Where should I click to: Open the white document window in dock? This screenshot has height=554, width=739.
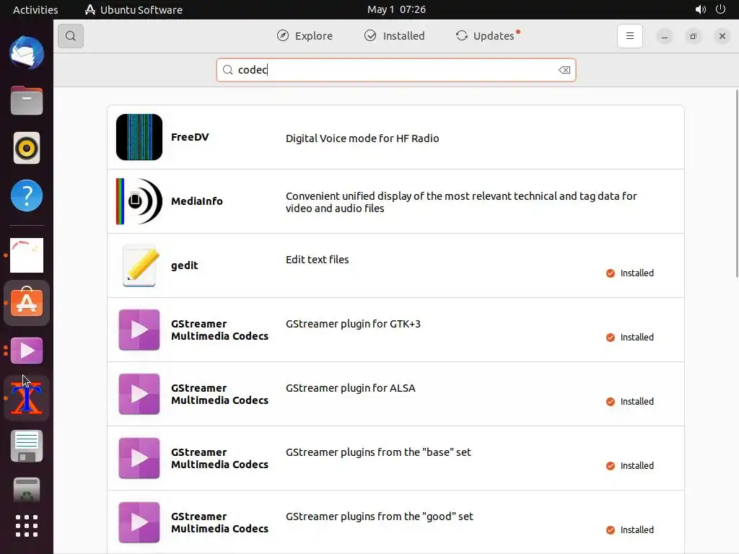(x=27, y=255)
